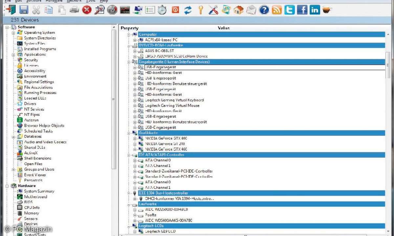Collapse the Grafikkarte device group

129,133
